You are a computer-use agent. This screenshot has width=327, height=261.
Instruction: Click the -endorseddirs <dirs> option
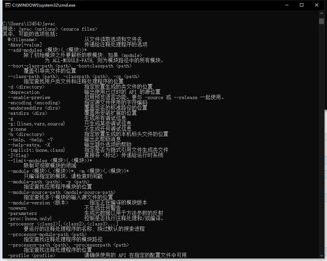click(34, 108)
